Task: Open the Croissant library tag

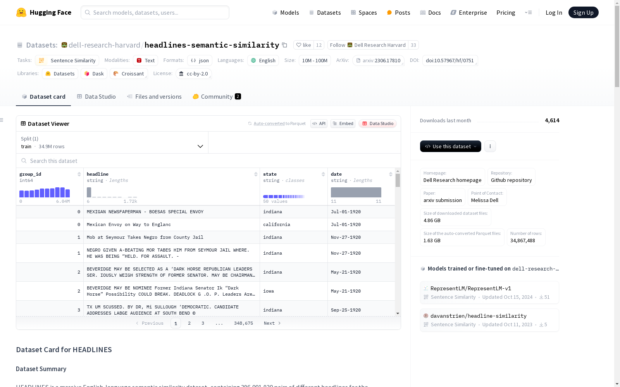Action: tap(129, 74)
